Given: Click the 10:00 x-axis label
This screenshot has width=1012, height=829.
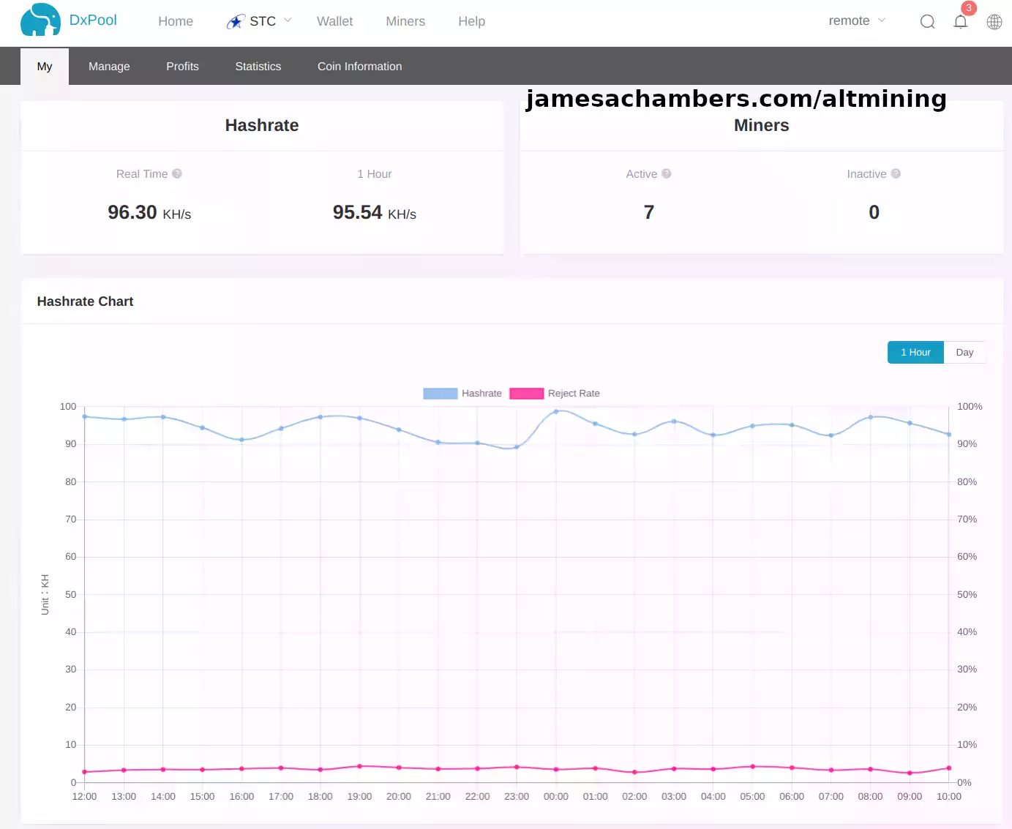Looking at the screenshot, I should click(x=949, y=796).
